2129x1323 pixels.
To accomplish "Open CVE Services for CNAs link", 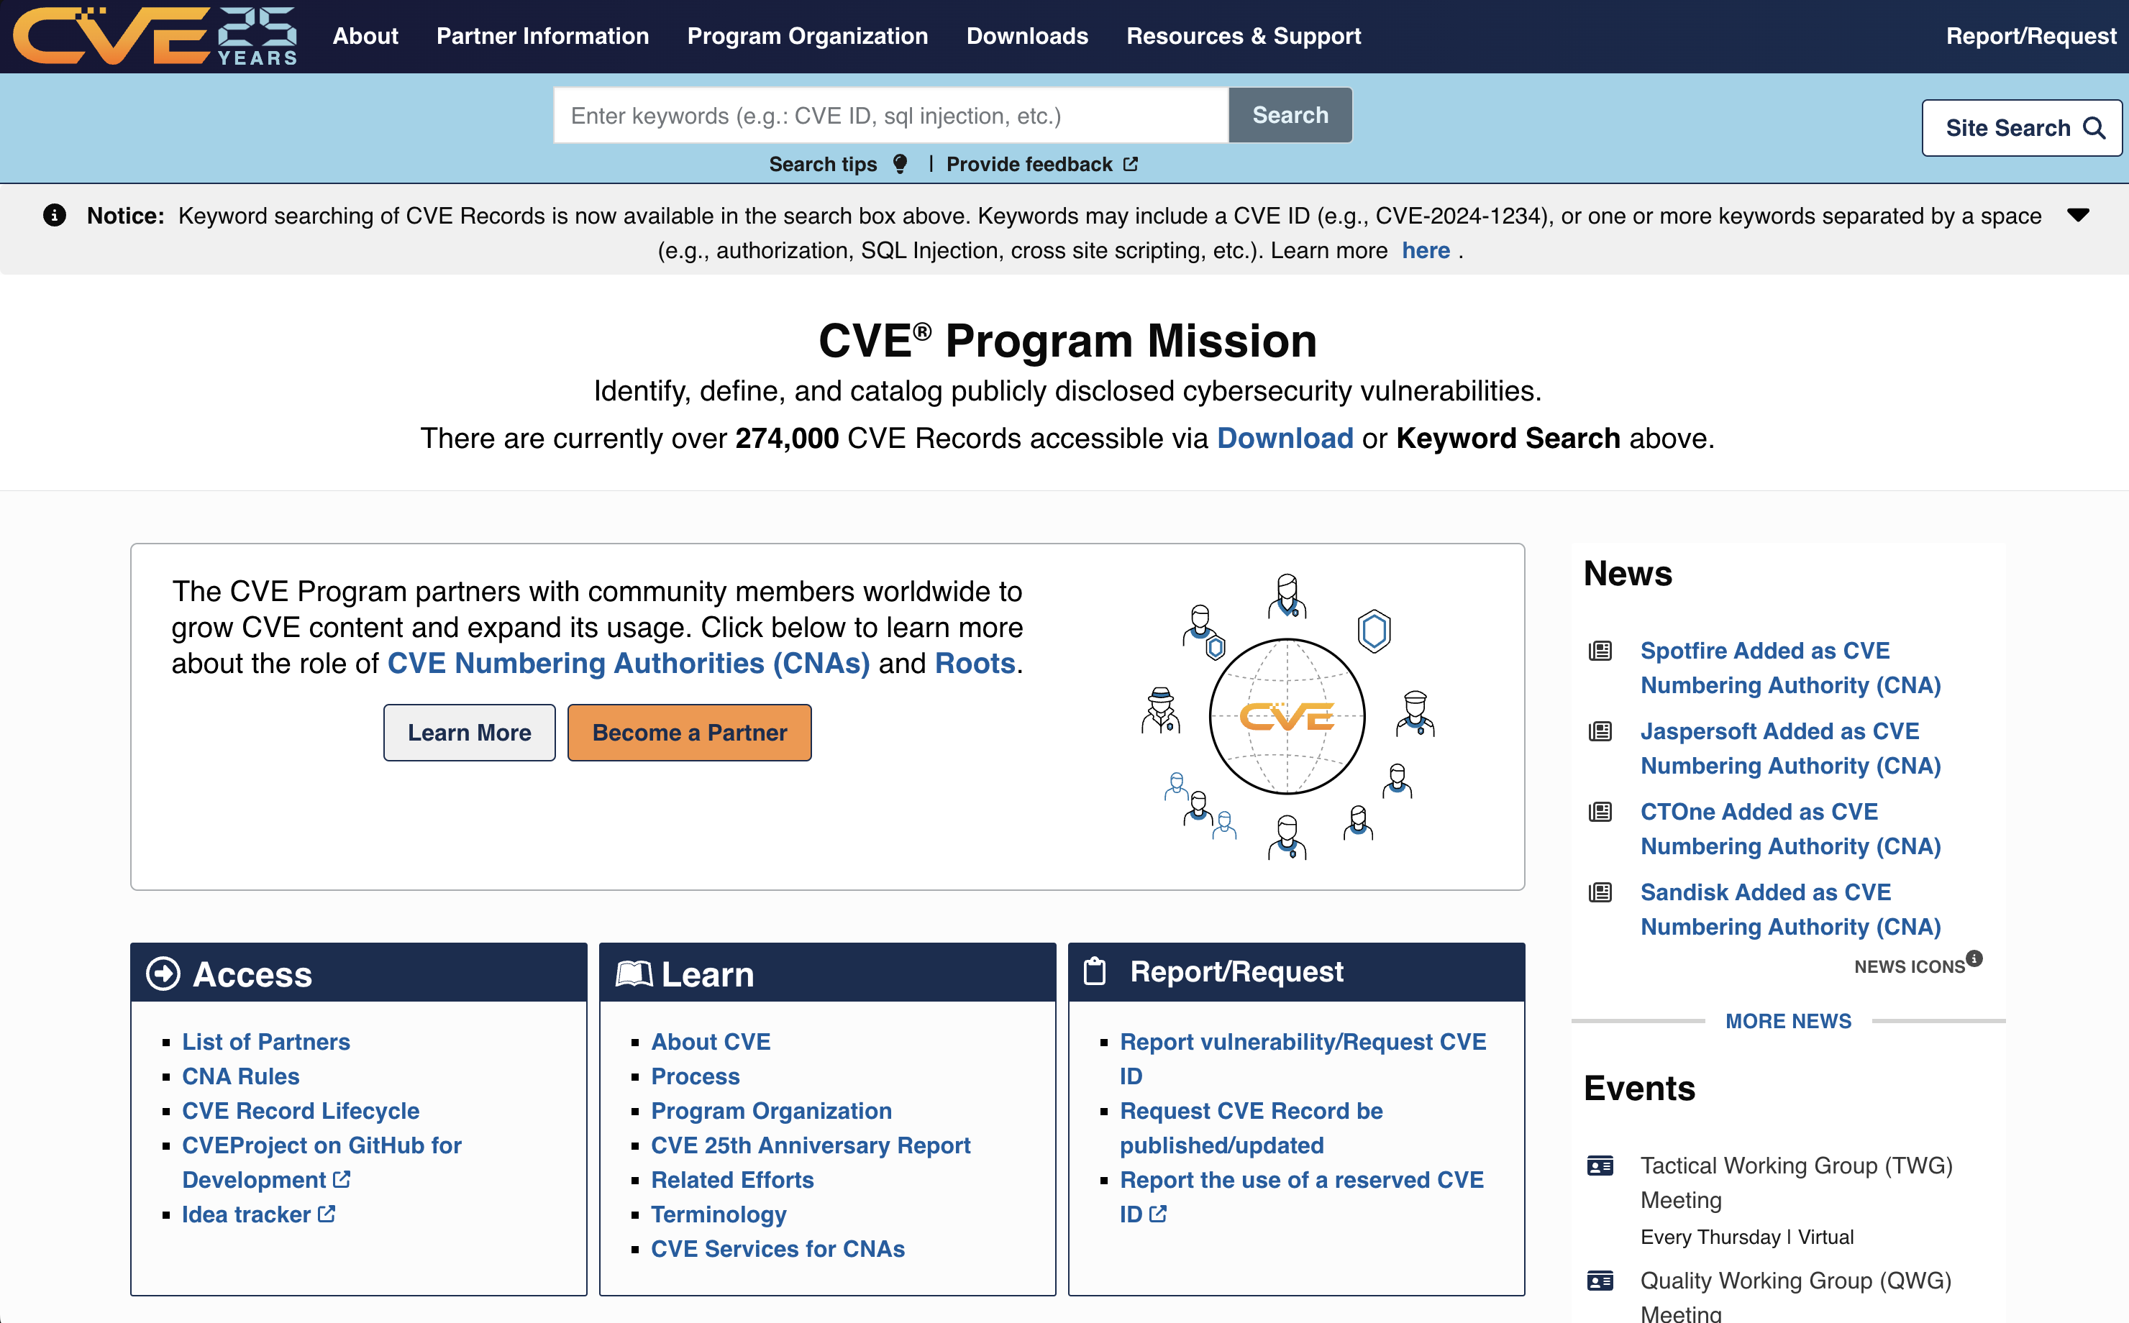I will click(778, 1249).
